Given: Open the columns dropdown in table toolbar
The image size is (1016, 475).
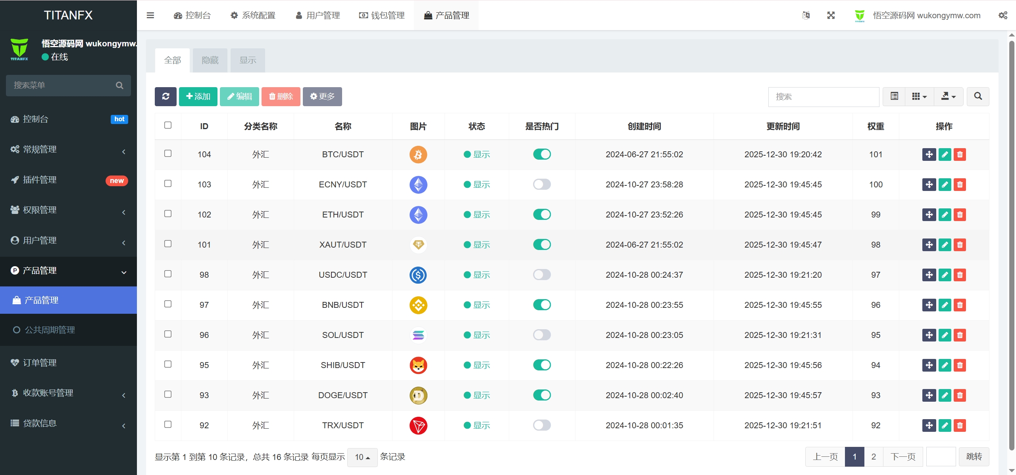Looking at the screenshot, I should point(919,96).
